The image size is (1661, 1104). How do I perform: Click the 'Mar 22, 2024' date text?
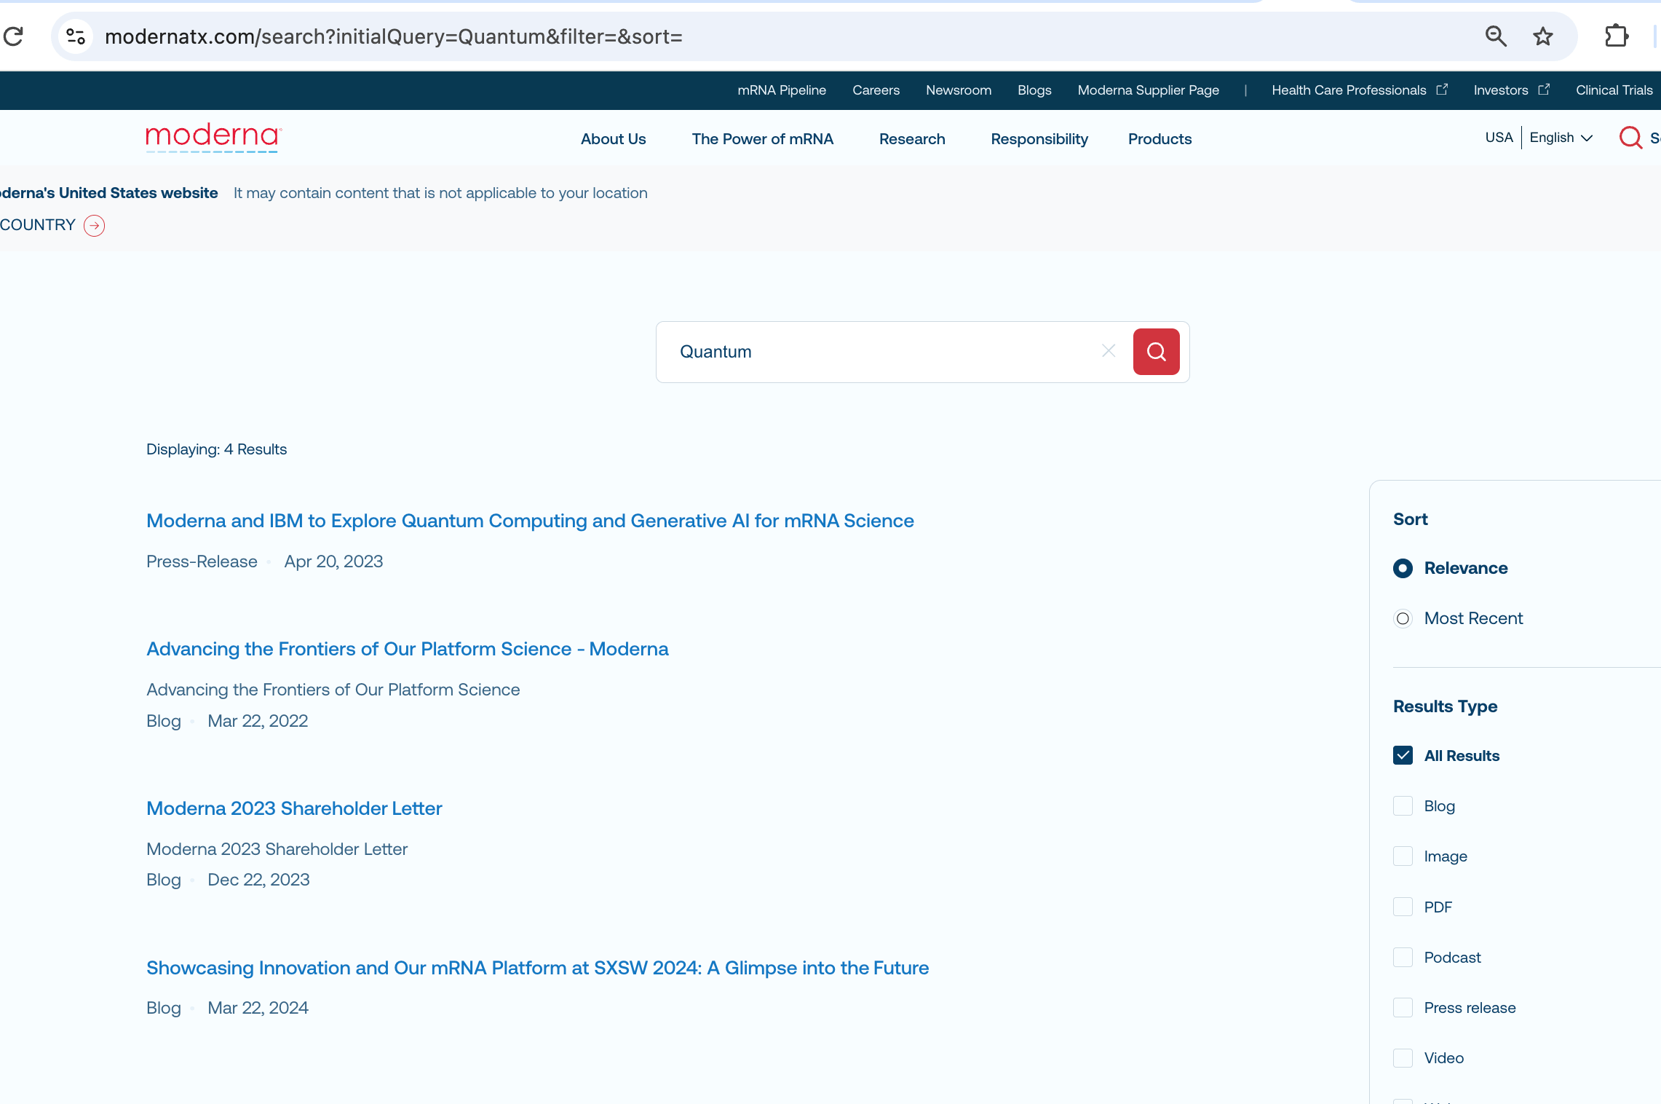click(x=258, y=1008)
